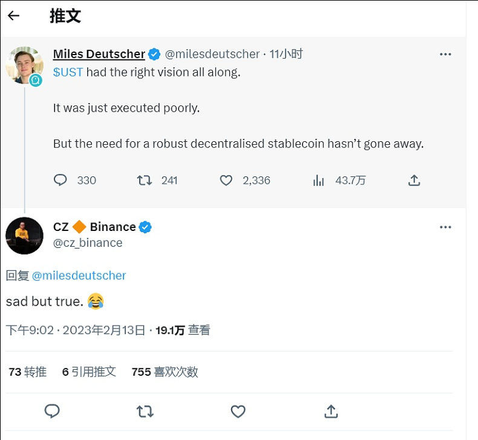View the 755 likes list
478x440 pixels.
tap(165, 372)
